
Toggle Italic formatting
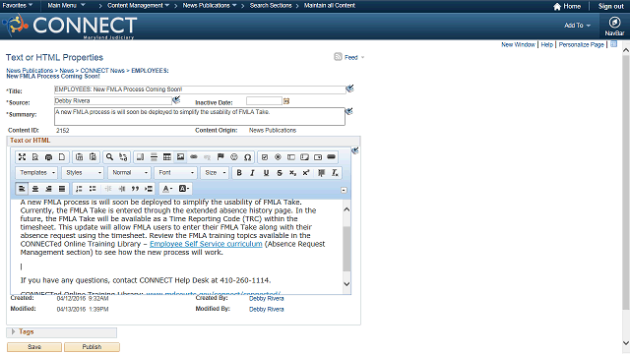click(x=252, y=173)
